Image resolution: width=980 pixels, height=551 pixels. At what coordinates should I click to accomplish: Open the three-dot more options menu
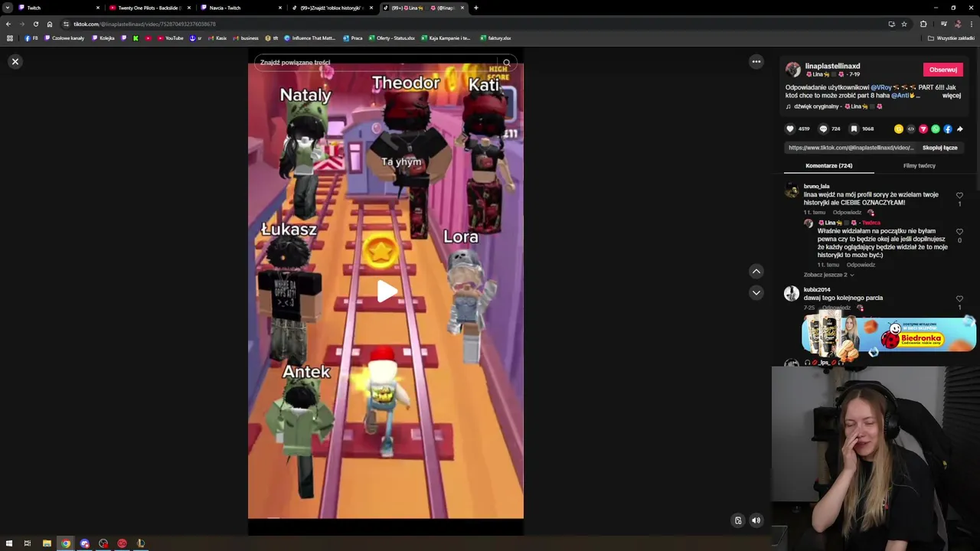pos(756,61)
